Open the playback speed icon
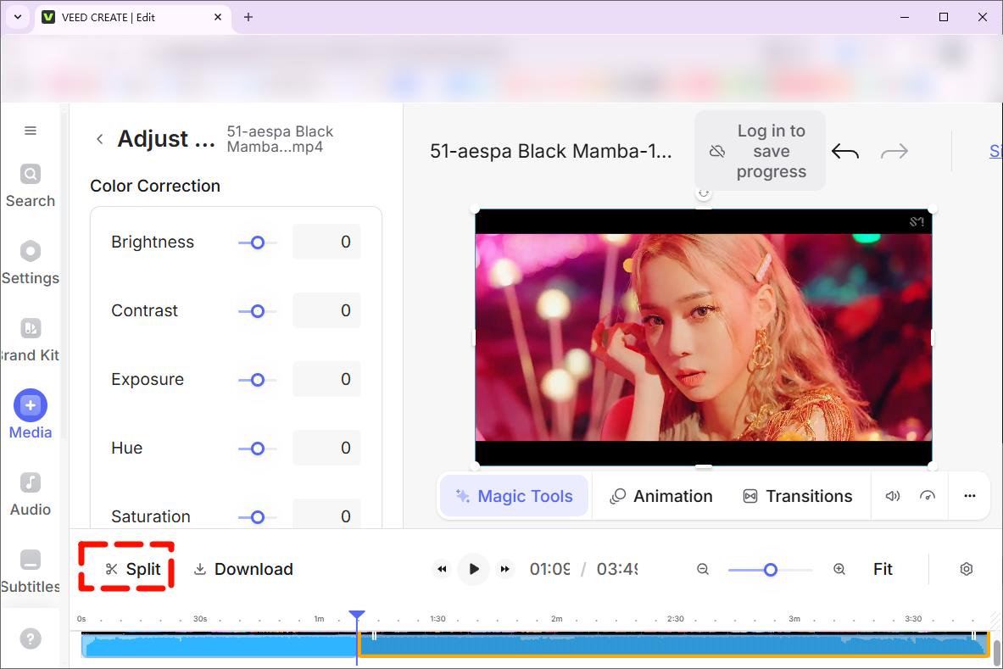This screenshot has width=1003, height=669. click(928, 496)
